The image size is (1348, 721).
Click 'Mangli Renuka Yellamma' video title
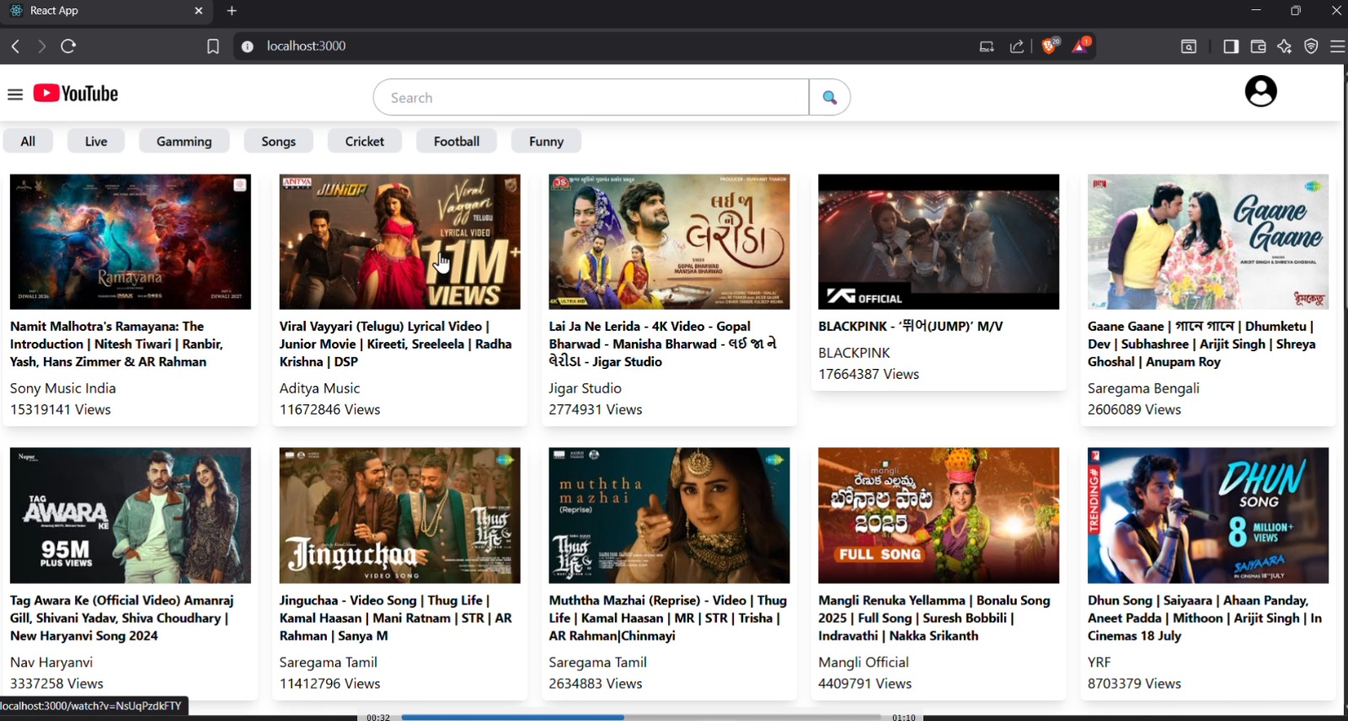[x=934, y=617]
